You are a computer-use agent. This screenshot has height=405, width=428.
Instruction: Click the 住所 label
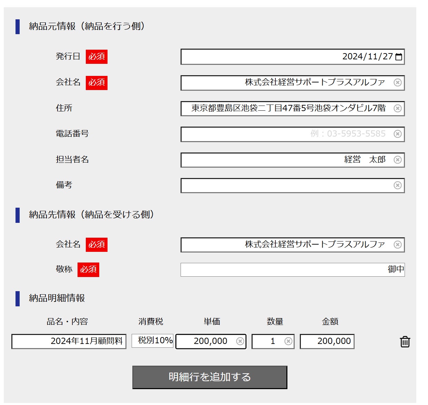click(64, 108)
